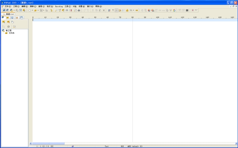Viewport: 238px width, 148px height.
Task: Toggle the word wrap button left of pilcrow
Action: coord(109,10)
